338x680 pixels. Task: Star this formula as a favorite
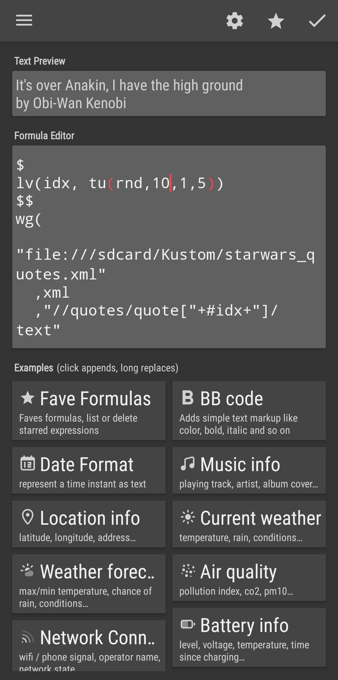click(276, 21)
